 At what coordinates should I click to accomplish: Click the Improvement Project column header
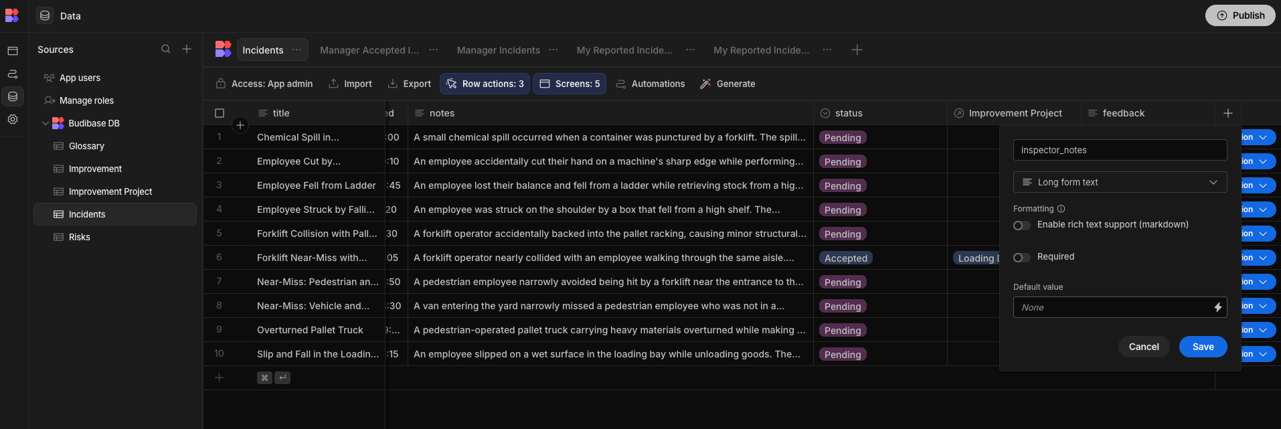click(1014, 113)
